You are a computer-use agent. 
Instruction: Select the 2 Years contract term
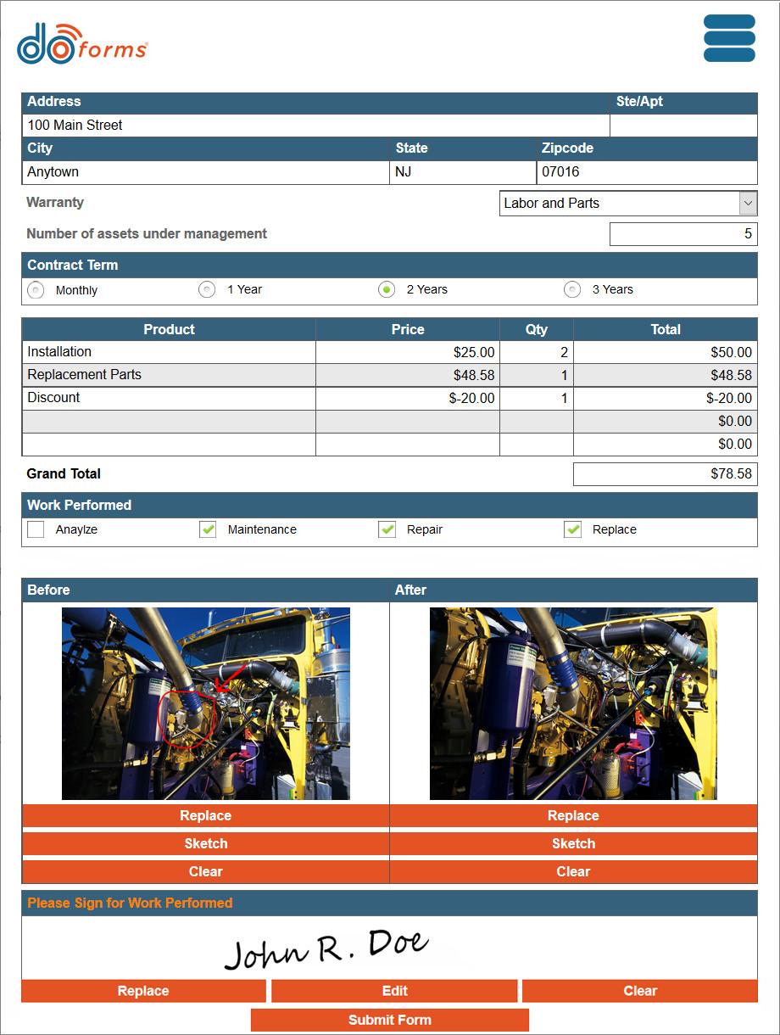[387, 289]
